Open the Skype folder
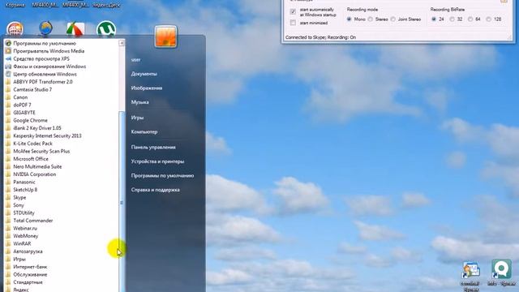 pos(15,197)
